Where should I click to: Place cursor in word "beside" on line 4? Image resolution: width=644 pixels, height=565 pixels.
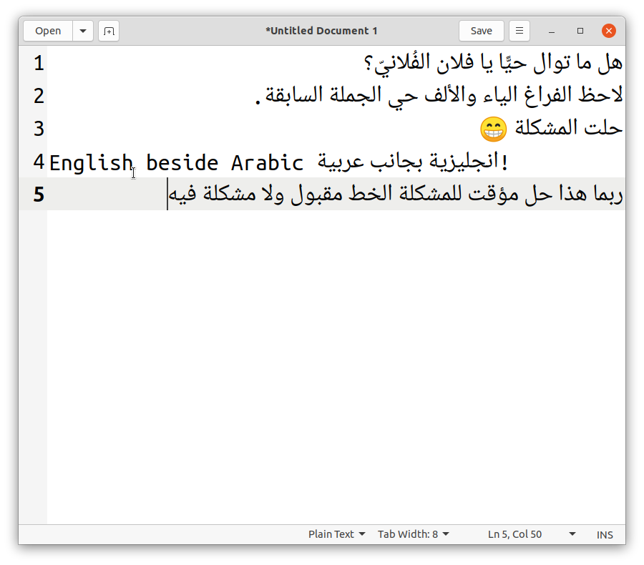click(x=182, y=163)
